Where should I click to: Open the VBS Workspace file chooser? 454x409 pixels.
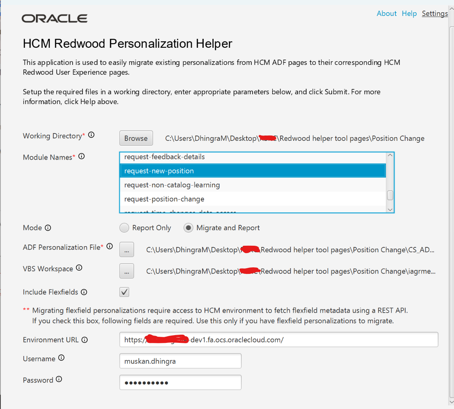pyautogui.click(x=126, y=271)
